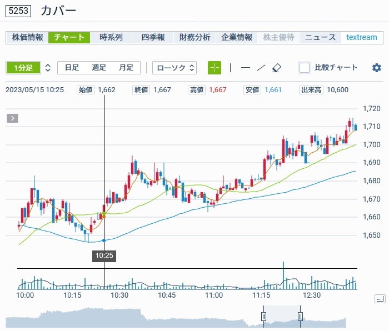
Task: Switch to the 時系列 tab
Action: coord(111,37)
